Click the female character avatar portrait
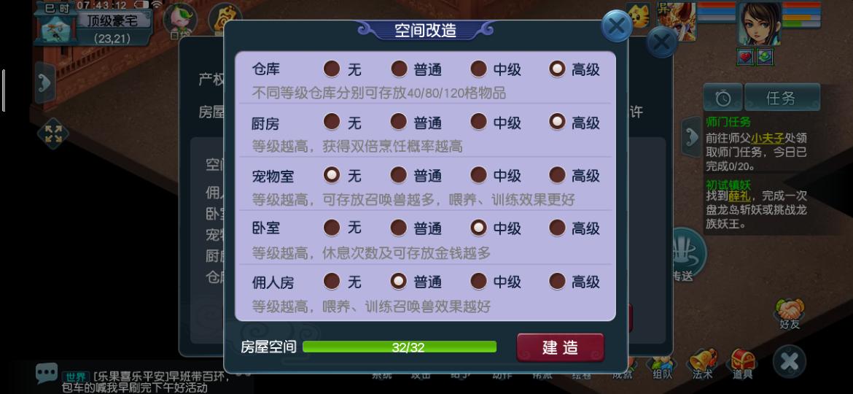The width and height of the screenshot is (853, 394). (760, 24)
